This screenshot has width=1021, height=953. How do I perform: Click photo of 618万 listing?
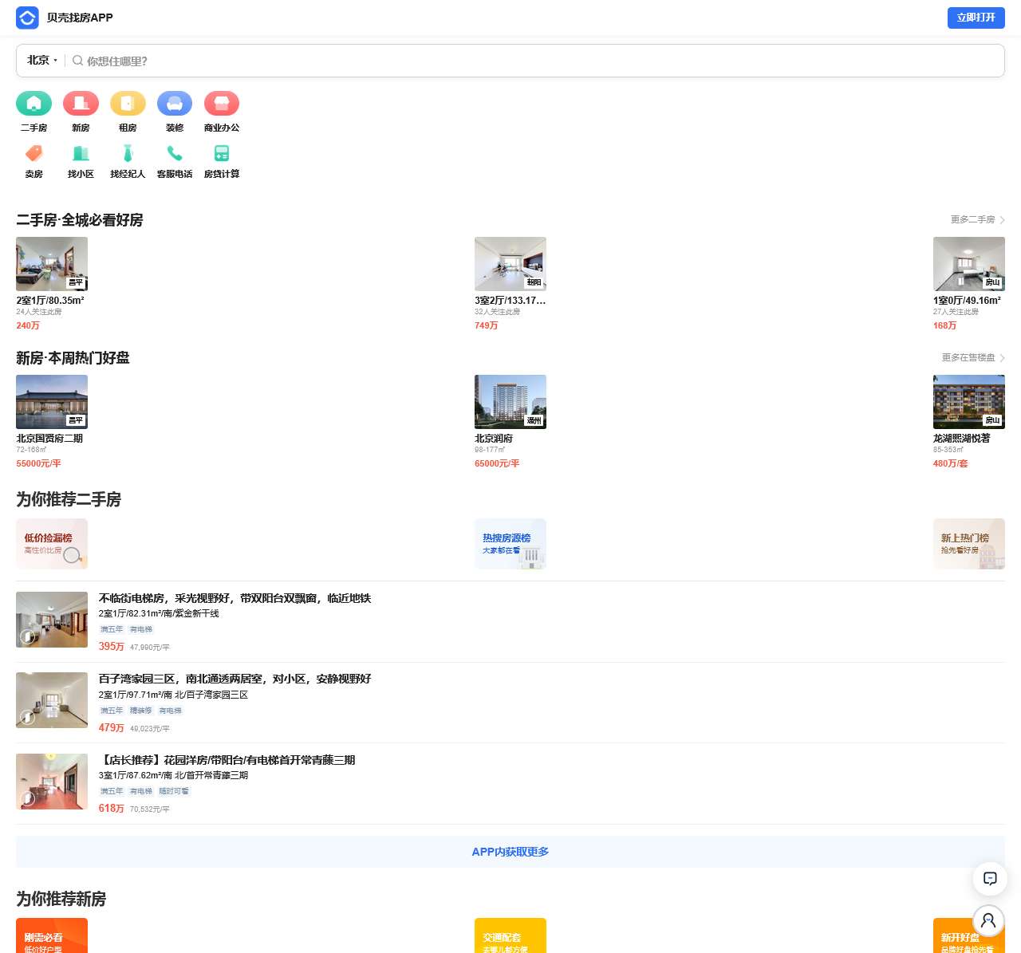(52, 782)
